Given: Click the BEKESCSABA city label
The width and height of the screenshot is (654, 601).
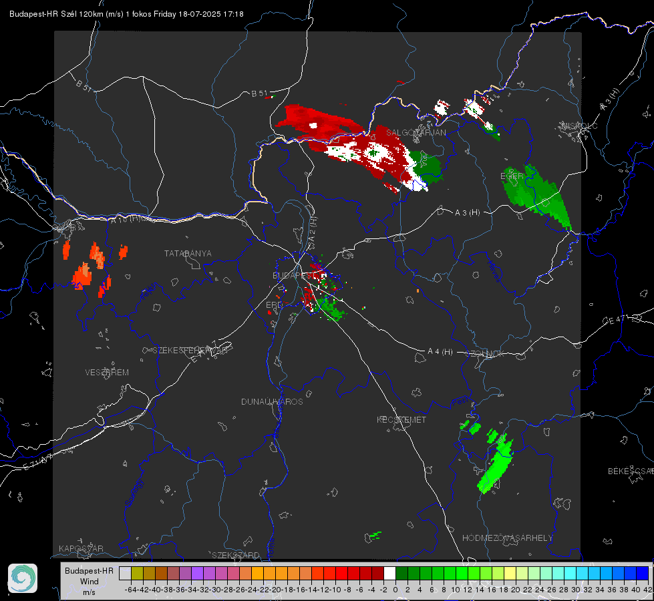Looking at the screenshot, I should pos(631,471).
